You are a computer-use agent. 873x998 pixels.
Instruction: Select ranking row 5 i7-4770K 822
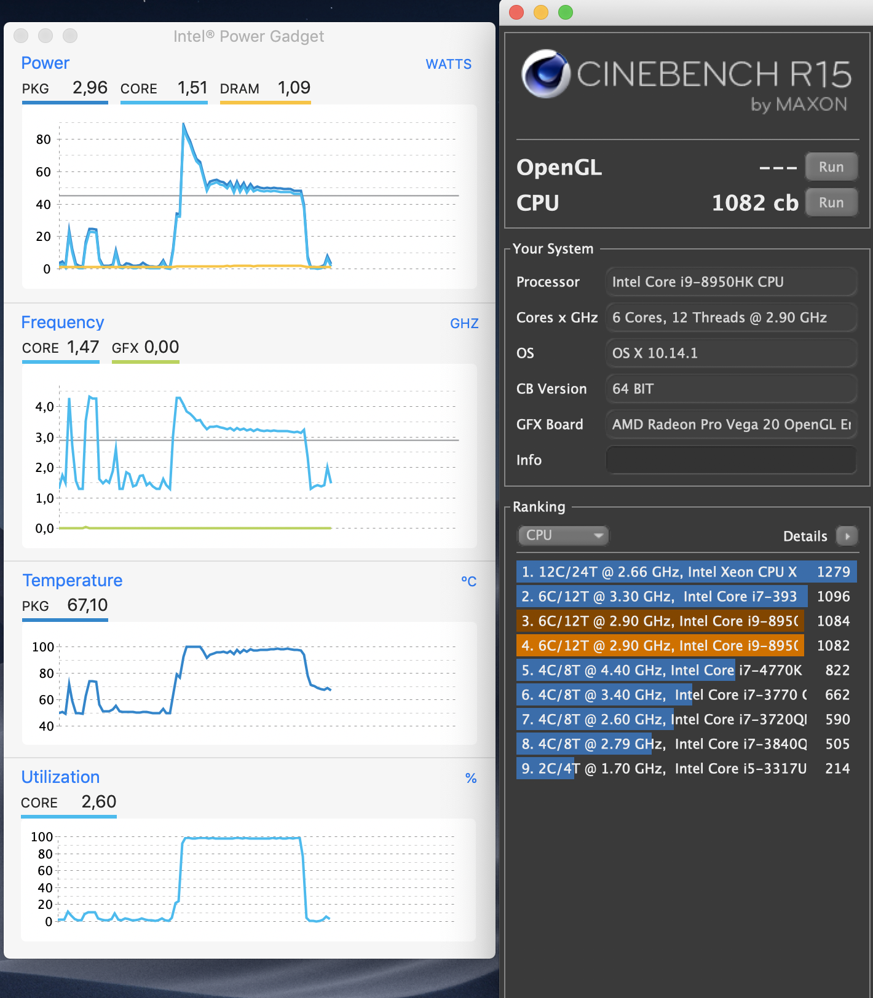(x=686, y=670)
